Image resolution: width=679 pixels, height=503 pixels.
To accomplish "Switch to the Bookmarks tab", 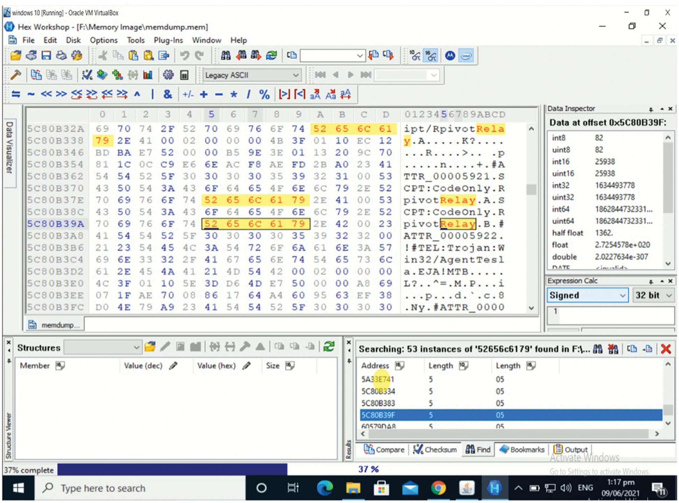I will 522,449.
